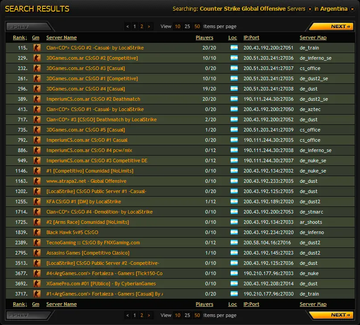360x325 pixels.
Task: Click the game icon in rank 389 row
Action: tap(37, 99)
